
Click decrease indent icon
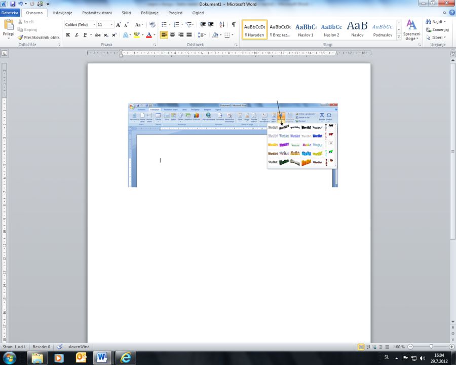(x=203, y=25)
